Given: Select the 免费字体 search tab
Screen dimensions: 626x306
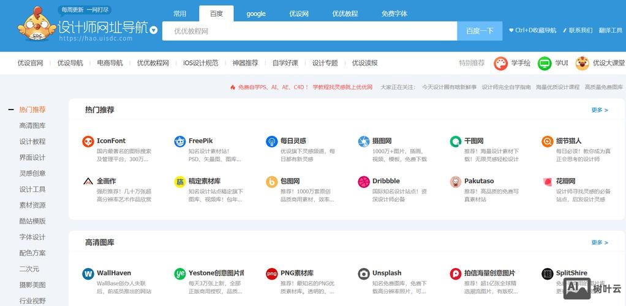Looking at the screenshot, I should [x=394, y=13].
